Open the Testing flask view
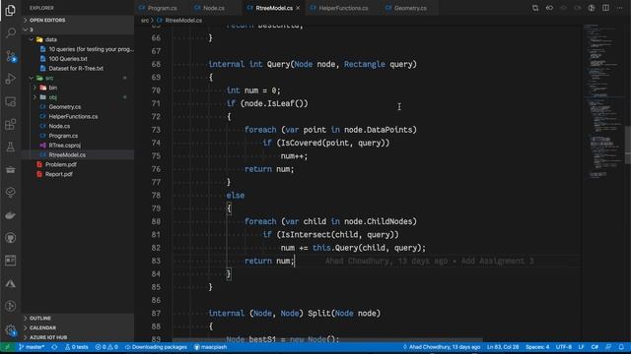The image size is (631, 354). pos(11,147)
